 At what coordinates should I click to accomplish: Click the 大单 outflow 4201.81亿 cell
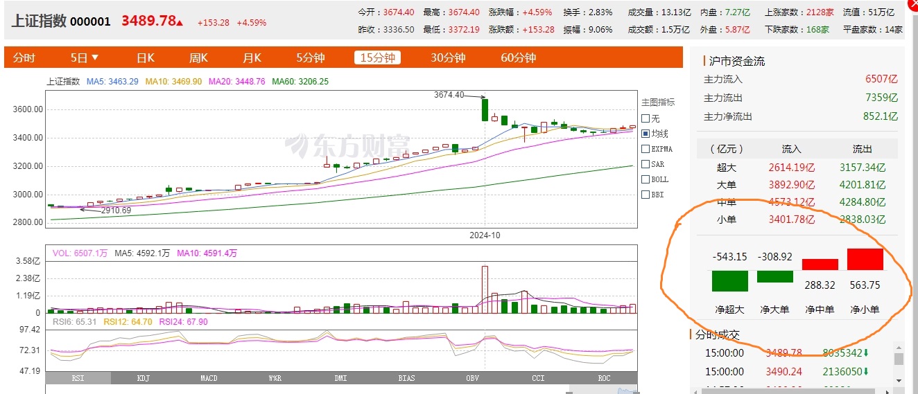click(x=863, y=185)
